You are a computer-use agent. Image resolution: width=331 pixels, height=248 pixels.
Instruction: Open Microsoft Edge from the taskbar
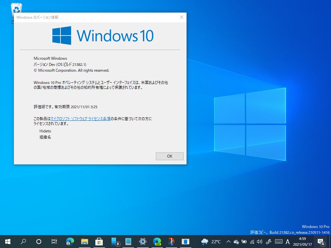pyautogui.click(x=70, y=241)
